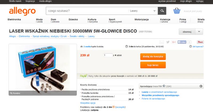Click the kup teraz button
The height and width of the screenshot is (112, 213).
153,65
